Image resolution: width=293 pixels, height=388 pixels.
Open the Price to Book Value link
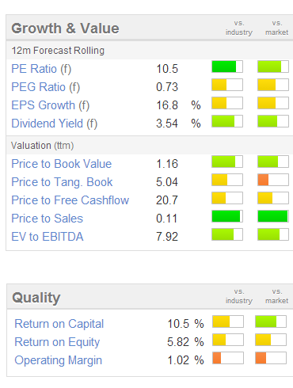click(x=62, y=164)
